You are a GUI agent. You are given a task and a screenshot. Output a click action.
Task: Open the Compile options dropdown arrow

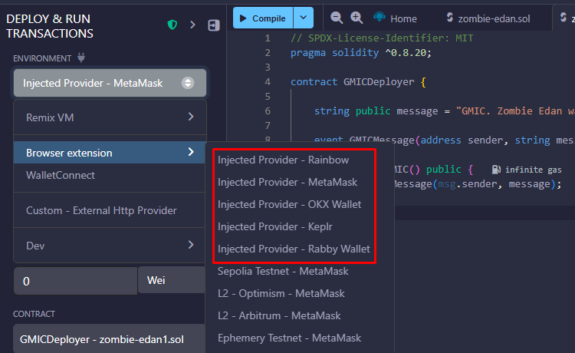[304, 18]
